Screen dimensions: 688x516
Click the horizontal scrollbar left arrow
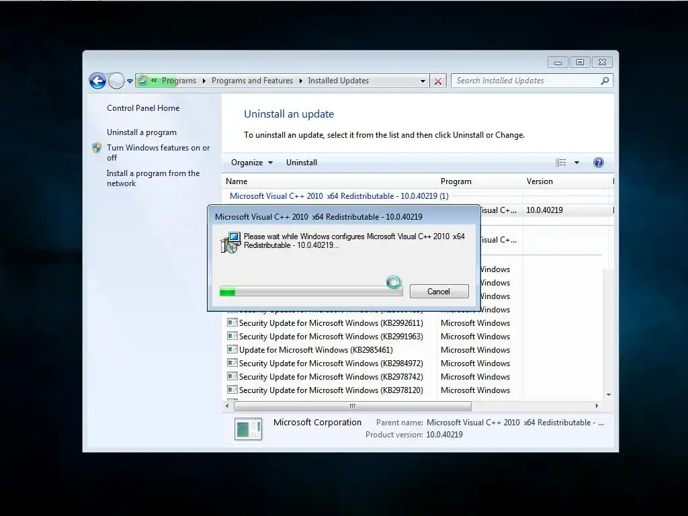click(x=227, y=406)
